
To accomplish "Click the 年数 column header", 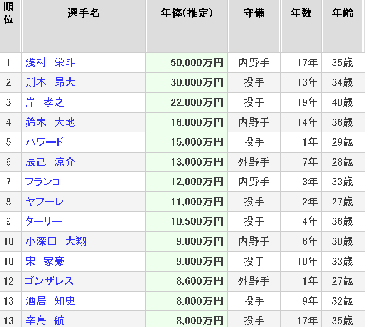I will [301, 13].
